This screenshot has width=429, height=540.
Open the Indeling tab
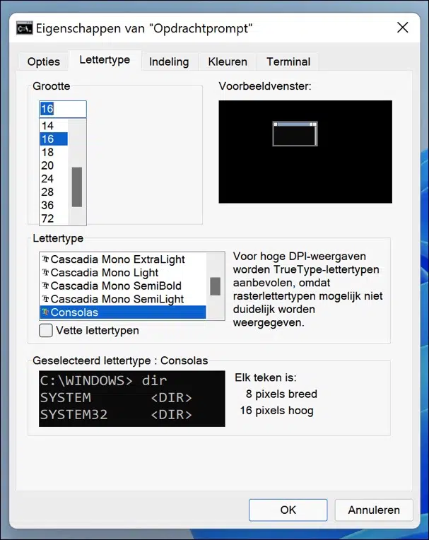tap(169, 61)
